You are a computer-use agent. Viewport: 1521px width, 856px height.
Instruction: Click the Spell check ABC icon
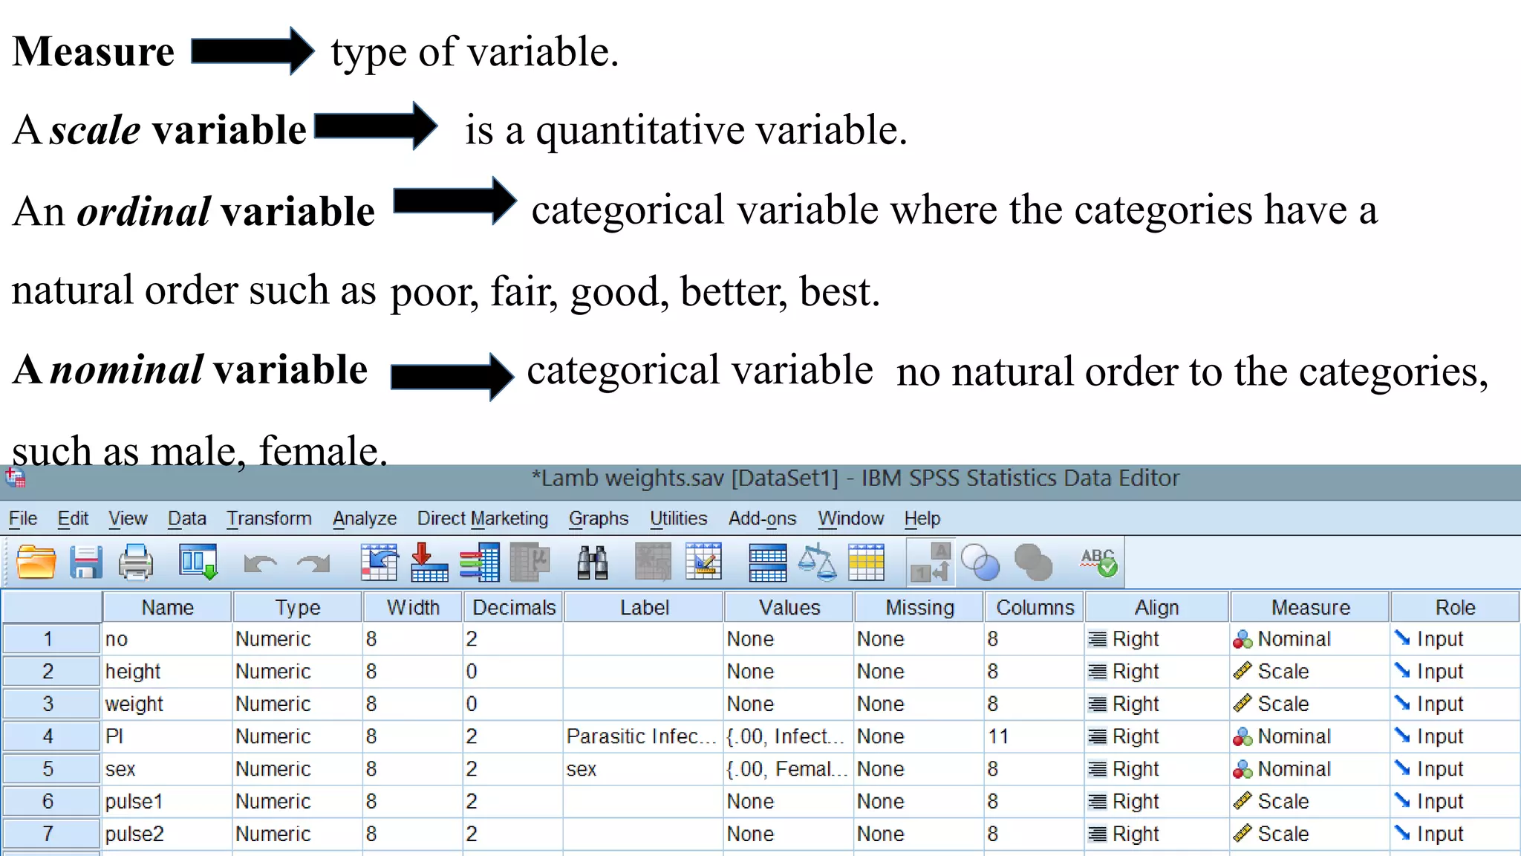[x=1098, y=562]
